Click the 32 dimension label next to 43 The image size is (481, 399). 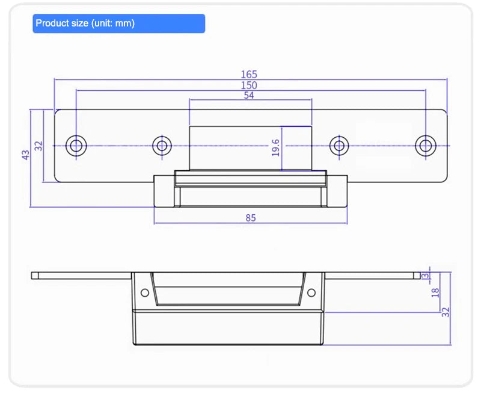(x=39, y=145)
